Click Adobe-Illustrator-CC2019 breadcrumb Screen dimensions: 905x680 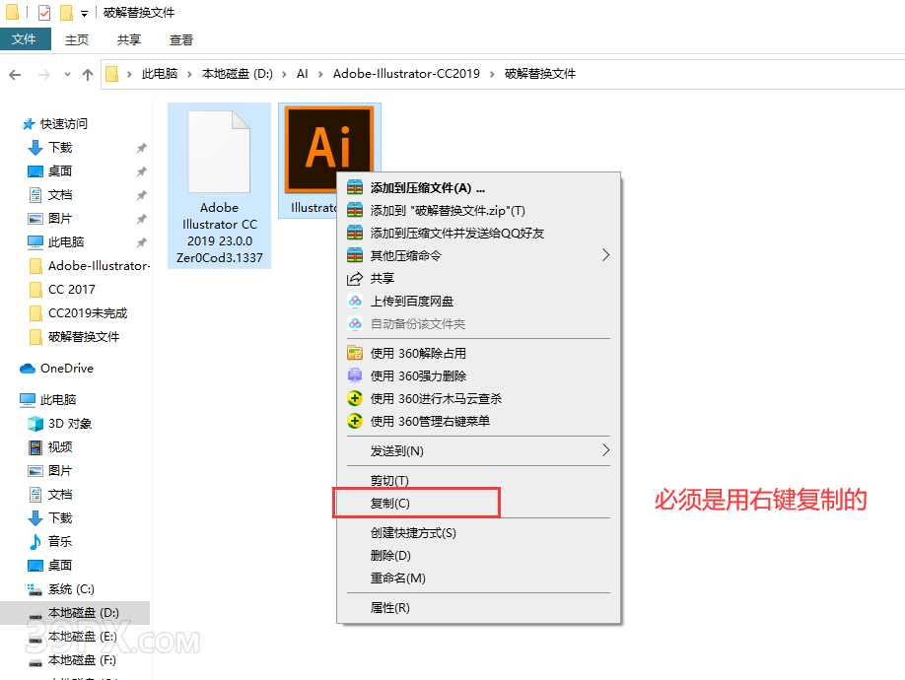pos(406,74)
